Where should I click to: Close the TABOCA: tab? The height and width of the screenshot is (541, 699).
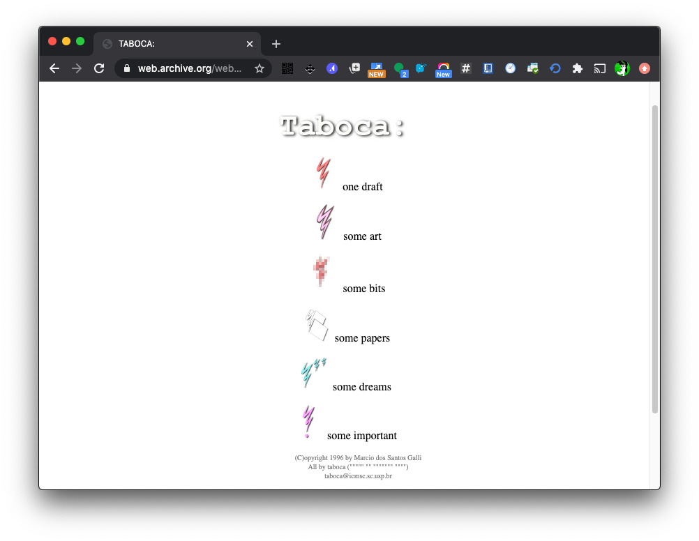(250, 44)
